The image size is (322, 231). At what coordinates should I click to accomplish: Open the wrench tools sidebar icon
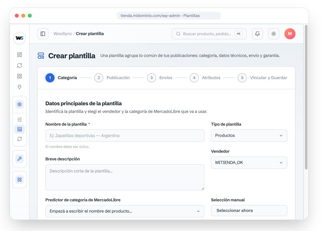19,159
